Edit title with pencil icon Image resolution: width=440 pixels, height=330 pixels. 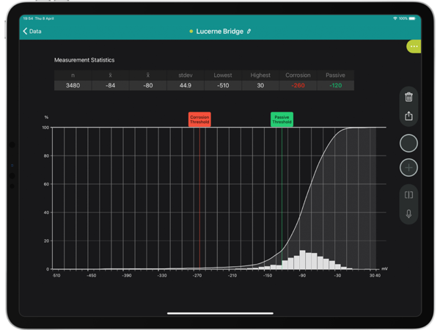click(x=249, y=32)
